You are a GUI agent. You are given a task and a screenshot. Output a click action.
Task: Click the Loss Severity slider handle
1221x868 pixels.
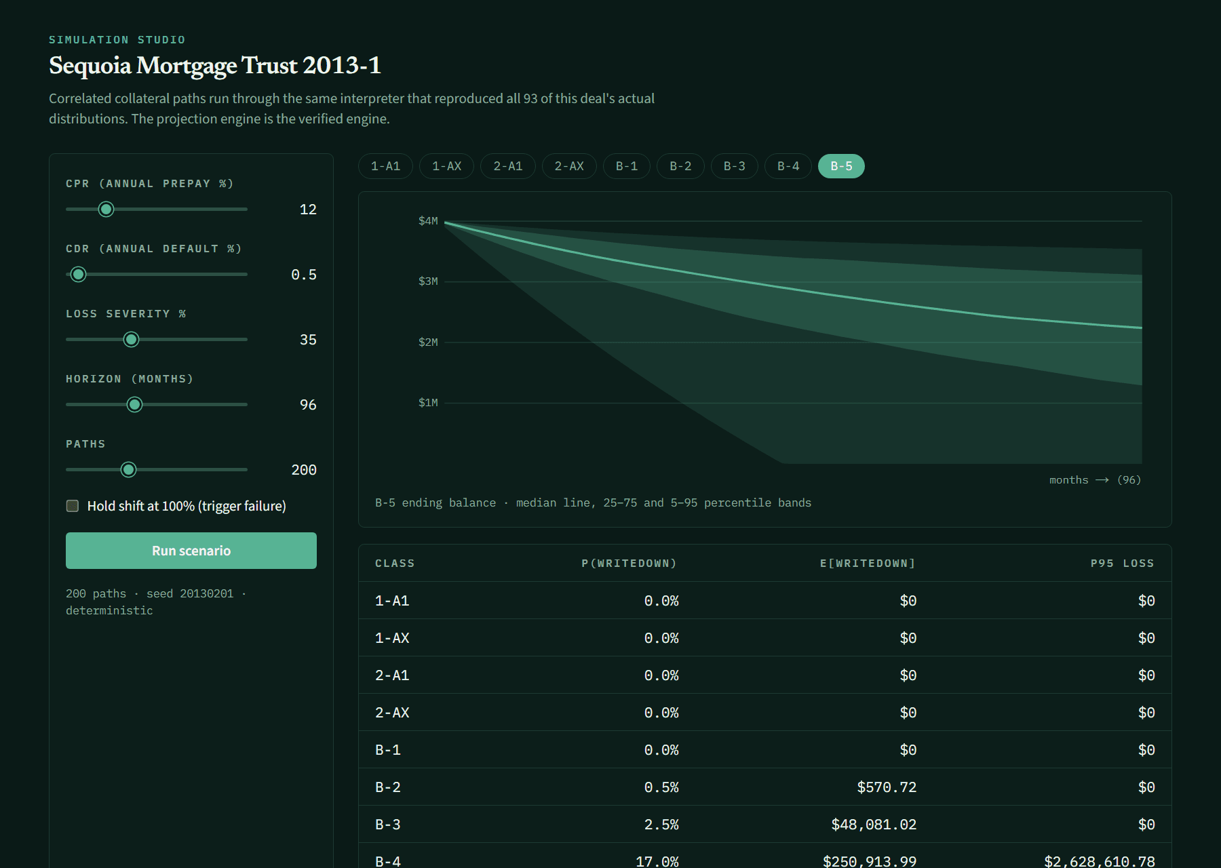tap(132, 340)
